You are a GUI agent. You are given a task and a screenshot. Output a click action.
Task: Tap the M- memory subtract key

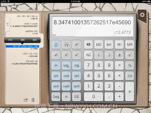tap(119, 45)
